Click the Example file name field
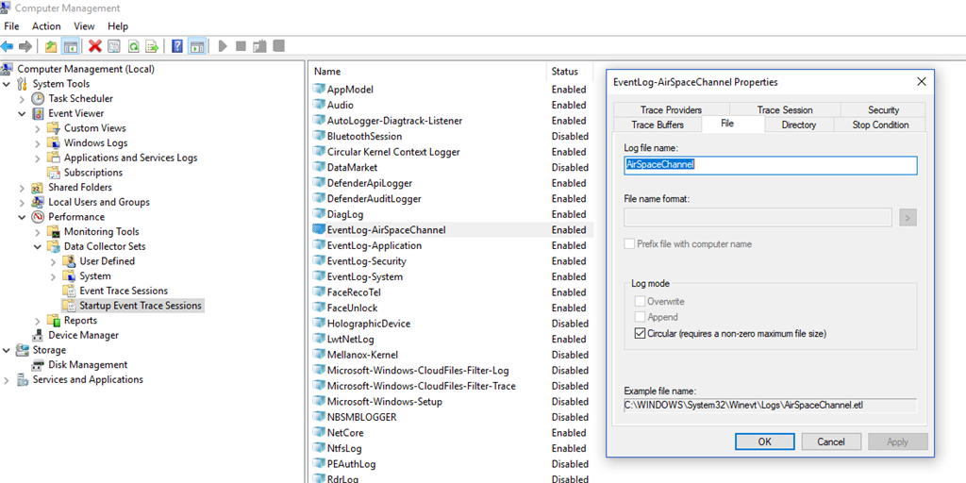Viewport: 966px width, 483px height. (770, 406)
